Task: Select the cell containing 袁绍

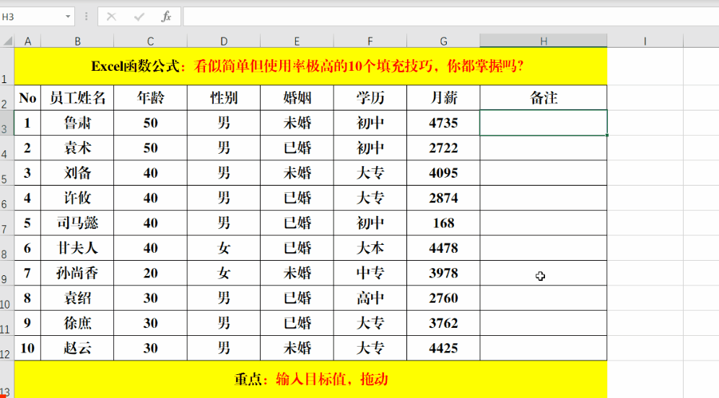Action: coord(77,298)
